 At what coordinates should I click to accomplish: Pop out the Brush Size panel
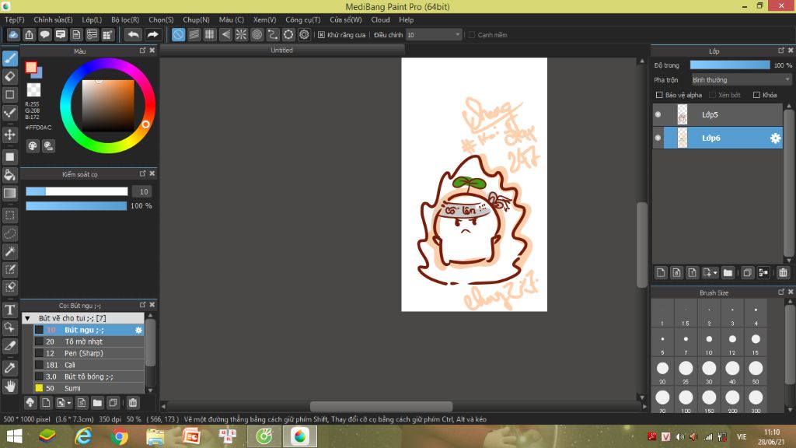(x=780, y=292)
